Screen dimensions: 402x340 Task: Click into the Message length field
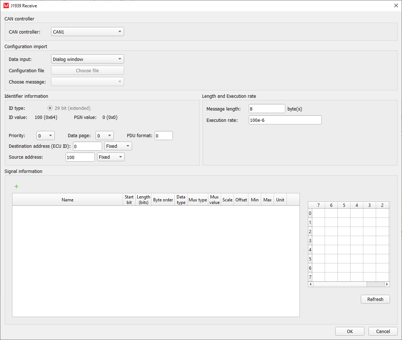click(x=267, y=109)
